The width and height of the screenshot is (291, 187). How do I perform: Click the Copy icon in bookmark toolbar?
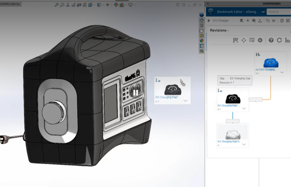point(268,21)
